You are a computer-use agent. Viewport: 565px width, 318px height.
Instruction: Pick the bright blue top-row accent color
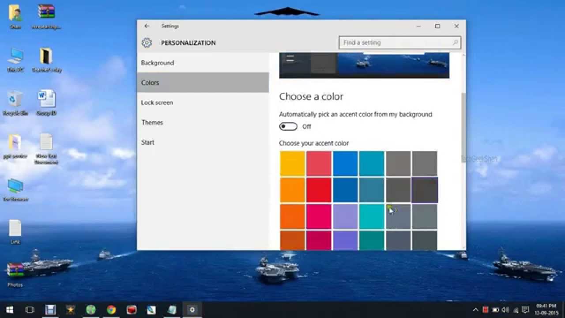click(345, 163)
